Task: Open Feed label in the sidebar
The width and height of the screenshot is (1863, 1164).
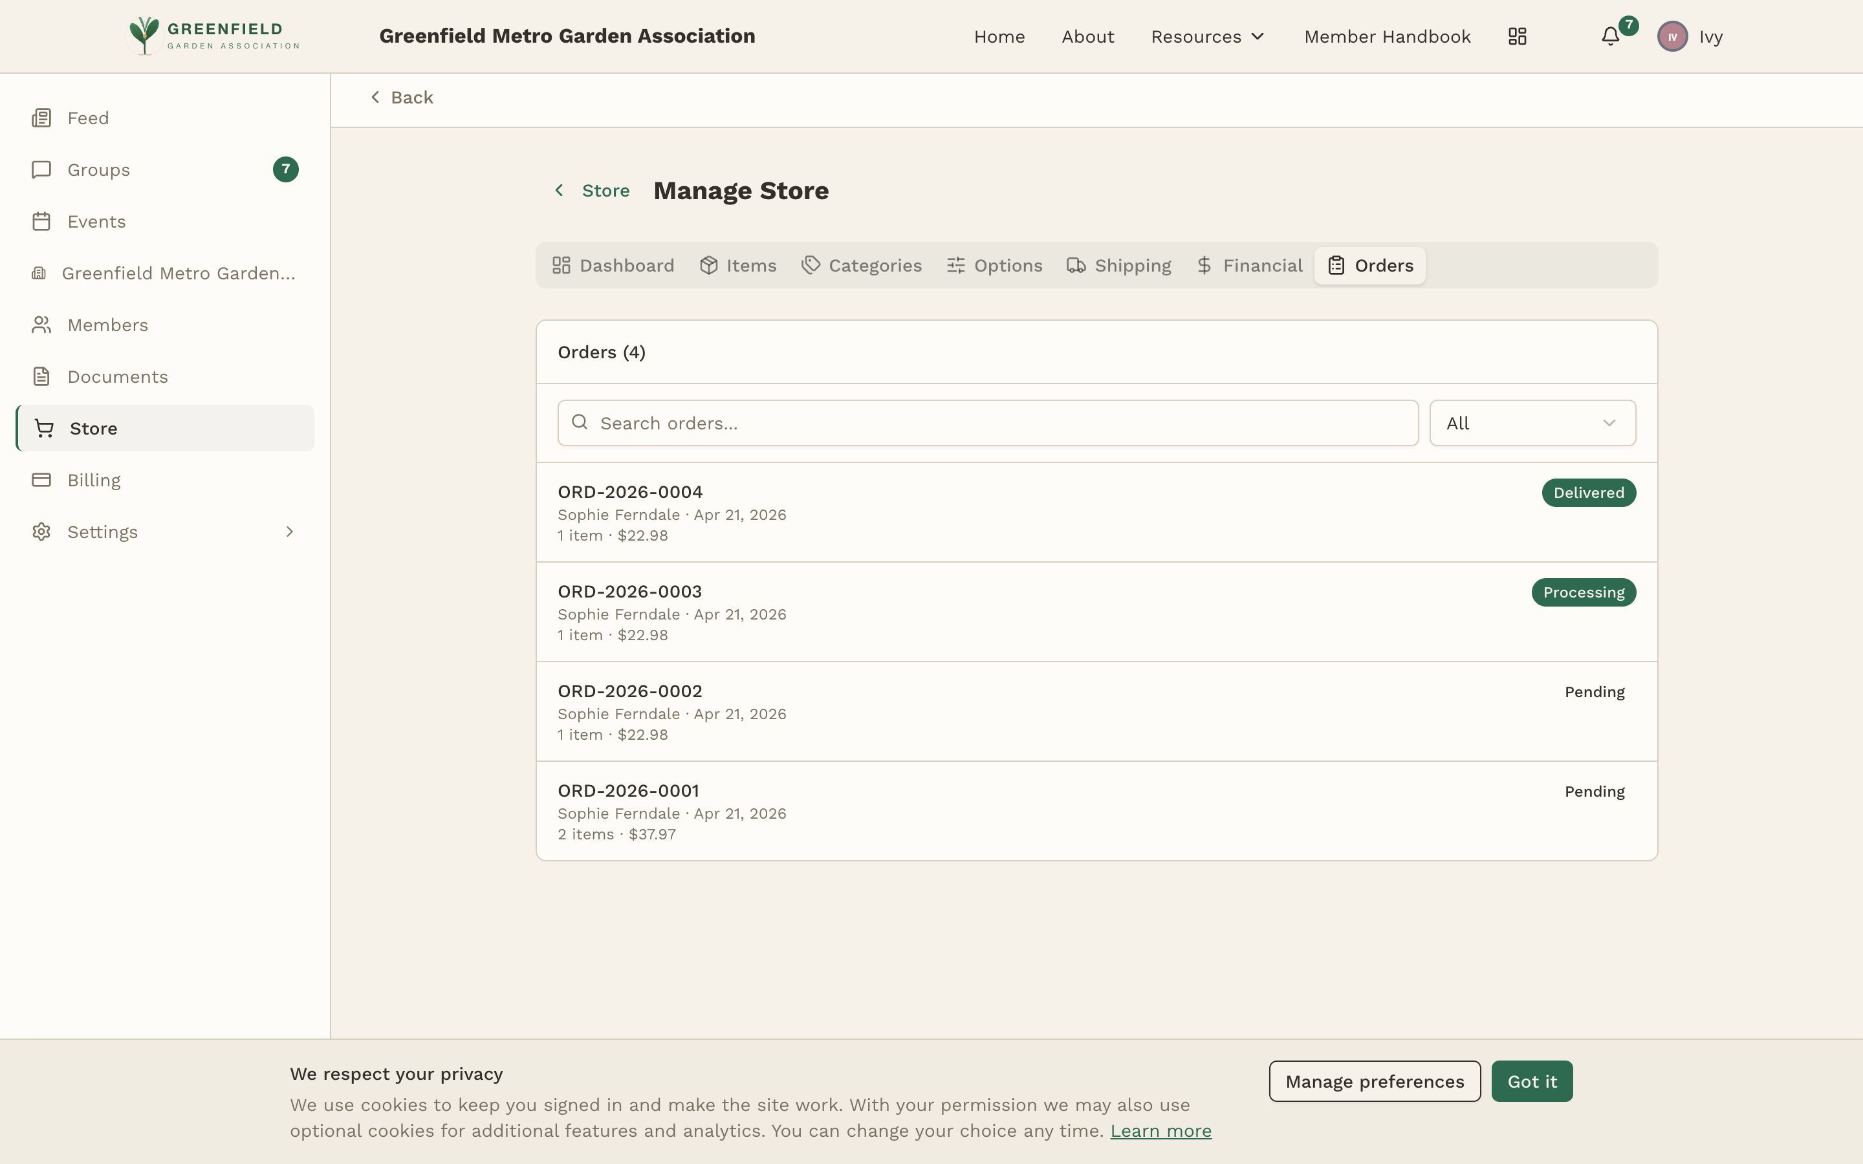Action: click(x=88, y=118)
